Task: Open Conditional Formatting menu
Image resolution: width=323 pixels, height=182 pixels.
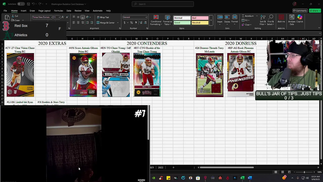Action: click(x=156, y=20)
